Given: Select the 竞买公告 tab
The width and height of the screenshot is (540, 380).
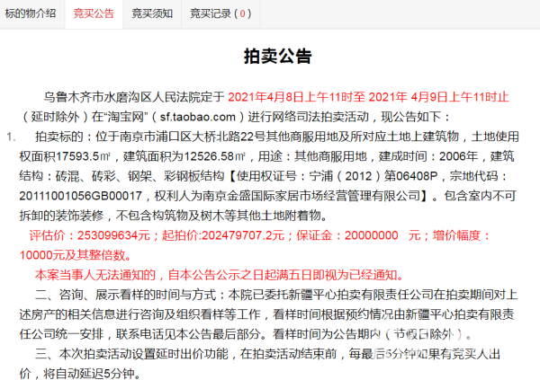Looking at the screenshot, I should coord(94,13).
